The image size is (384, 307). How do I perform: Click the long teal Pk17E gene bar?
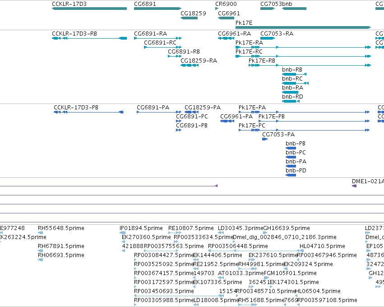pyautogui.click(x=303, y=27)
